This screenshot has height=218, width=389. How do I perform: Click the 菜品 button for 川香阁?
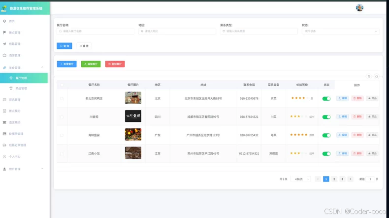[372, 116]
